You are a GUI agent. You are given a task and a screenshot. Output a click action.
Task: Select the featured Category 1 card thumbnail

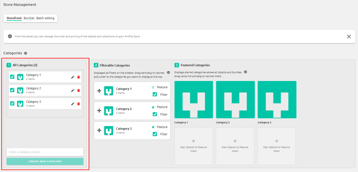point(194,100)
